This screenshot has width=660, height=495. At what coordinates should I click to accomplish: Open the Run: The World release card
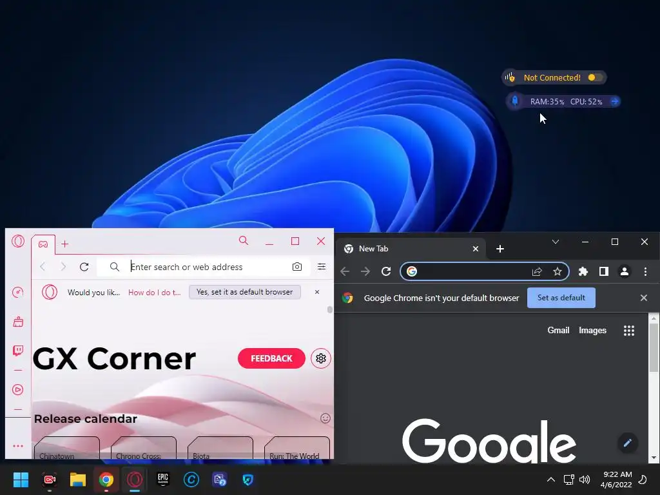[296, 448]
